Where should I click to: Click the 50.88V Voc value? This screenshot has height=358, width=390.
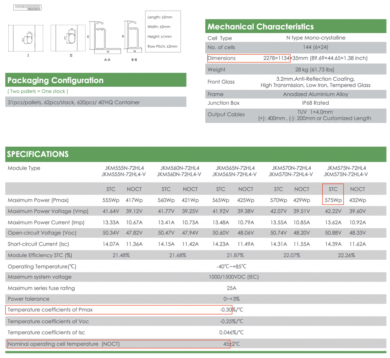pos(333,233)
